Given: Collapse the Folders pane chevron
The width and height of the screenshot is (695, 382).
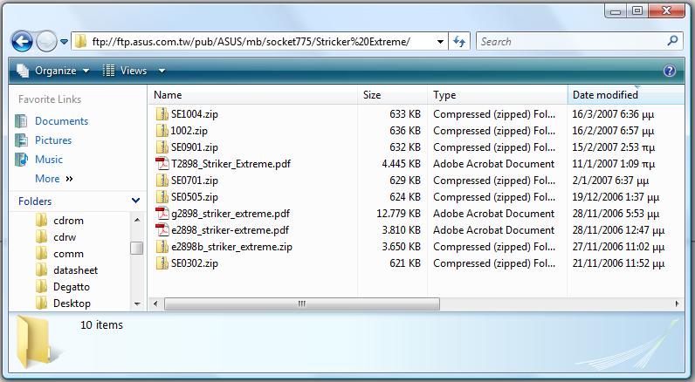Looking at the screenshot, I should 135,201.
